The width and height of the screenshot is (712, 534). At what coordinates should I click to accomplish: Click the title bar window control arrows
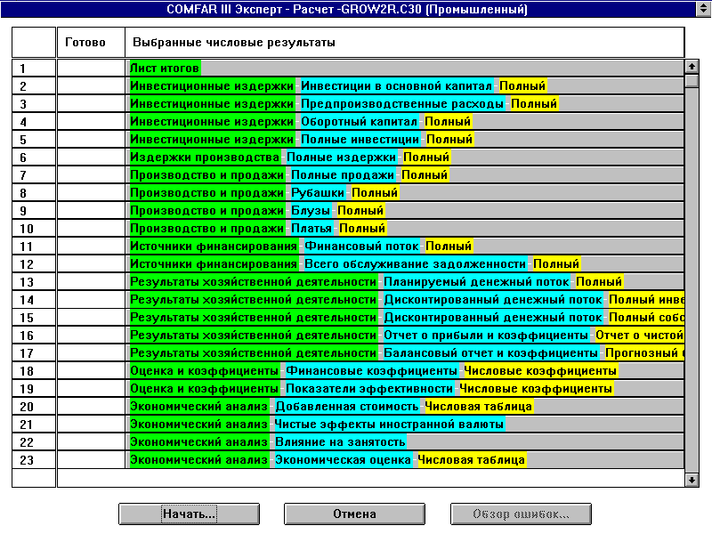click(704, 9)
